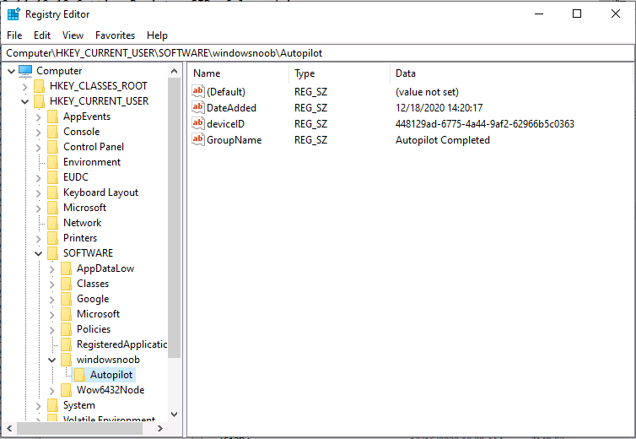Expand the System key

click(x=38, y=406)
